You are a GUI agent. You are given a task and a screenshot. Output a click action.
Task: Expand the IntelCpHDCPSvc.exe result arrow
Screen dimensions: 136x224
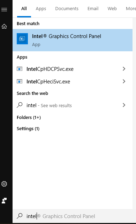124,69
